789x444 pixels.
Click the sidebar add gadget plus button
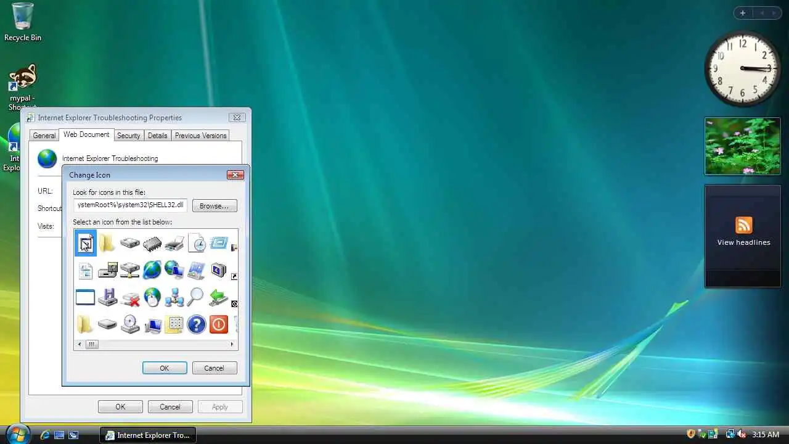tap(743, 13)
